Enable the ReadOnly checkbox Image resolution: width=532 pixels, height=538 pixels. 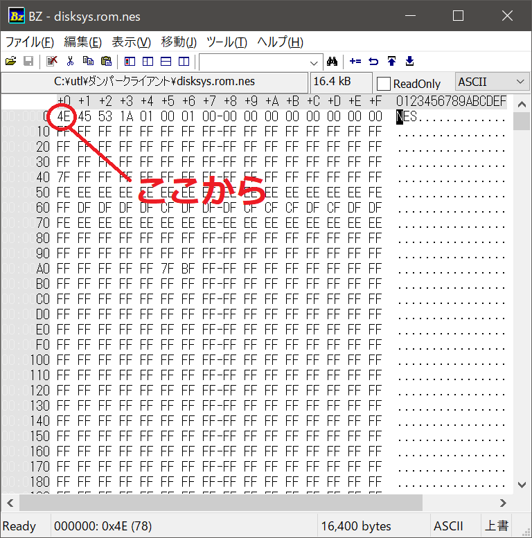[x=384, y=84]
